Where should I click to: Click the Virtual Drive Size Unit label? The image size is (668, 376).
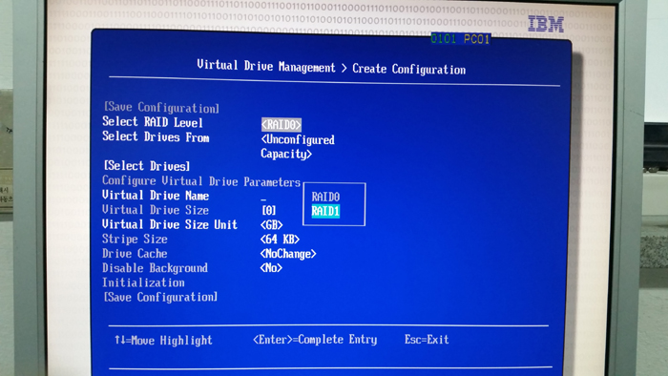point(170,224)
